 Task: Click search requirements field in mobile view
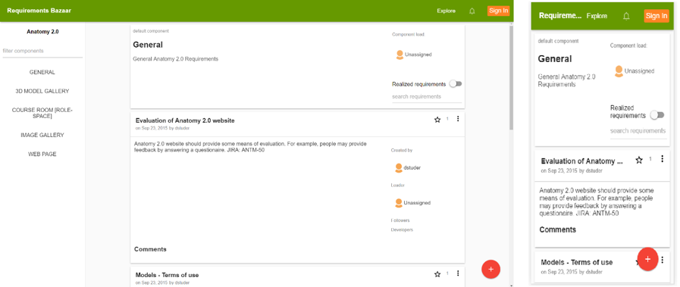pos(638,131)
